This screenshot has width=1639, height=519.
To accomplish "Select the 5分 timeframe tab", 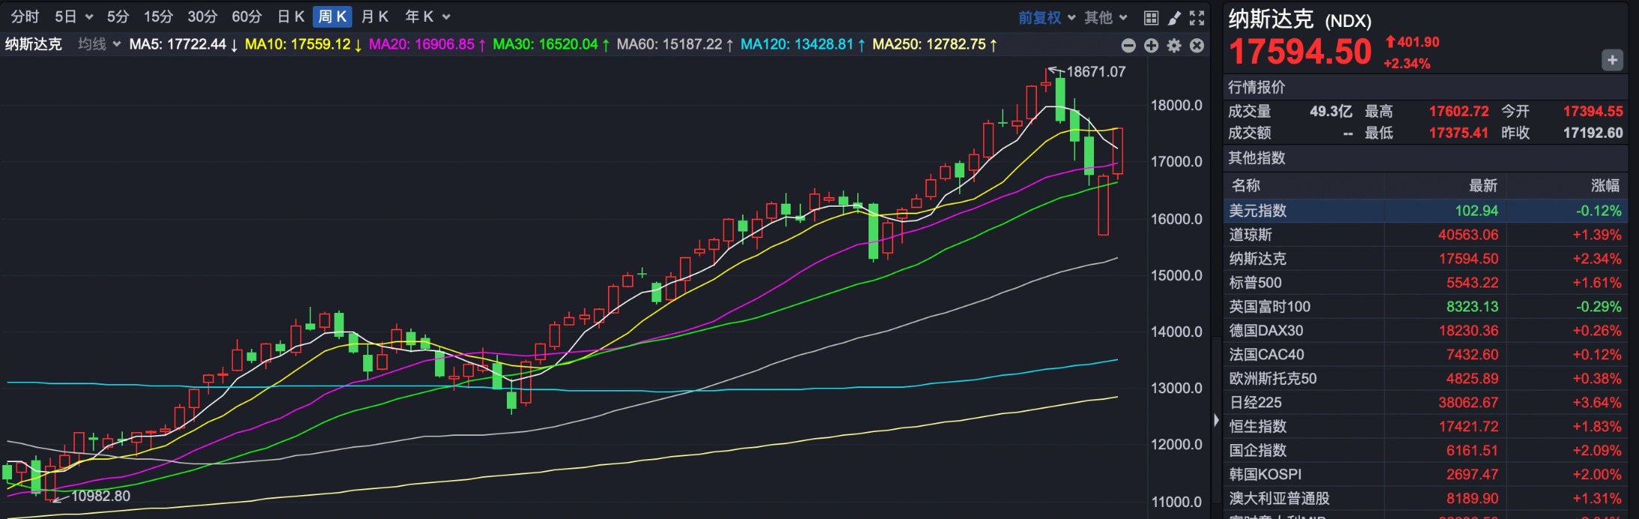I will pyautogui.click(x=118, y=16).
